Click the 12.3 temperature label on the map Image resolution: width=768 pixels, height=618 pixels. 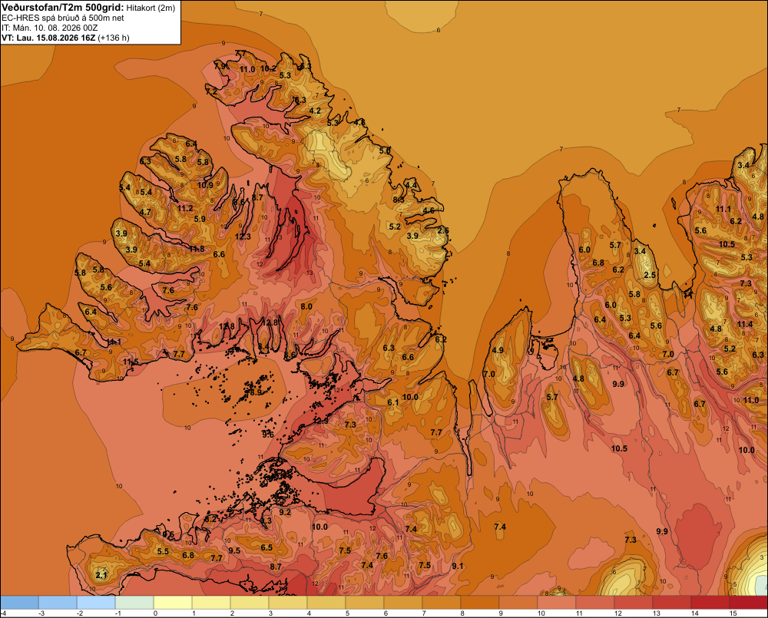point(243,236)
